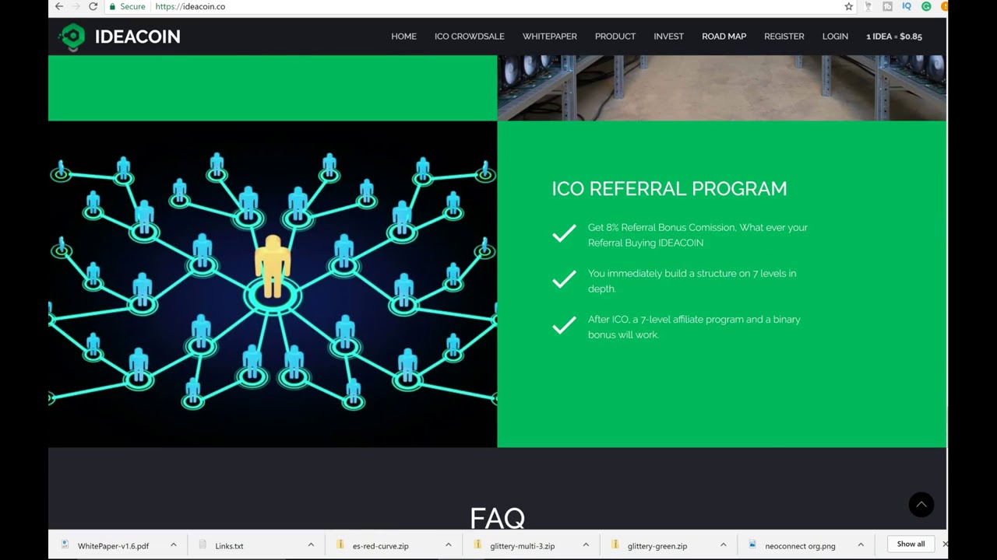Open glittery-green.zip download chevron menu
This screenshot has width=997, height=560.
click(x=723, y=545)
